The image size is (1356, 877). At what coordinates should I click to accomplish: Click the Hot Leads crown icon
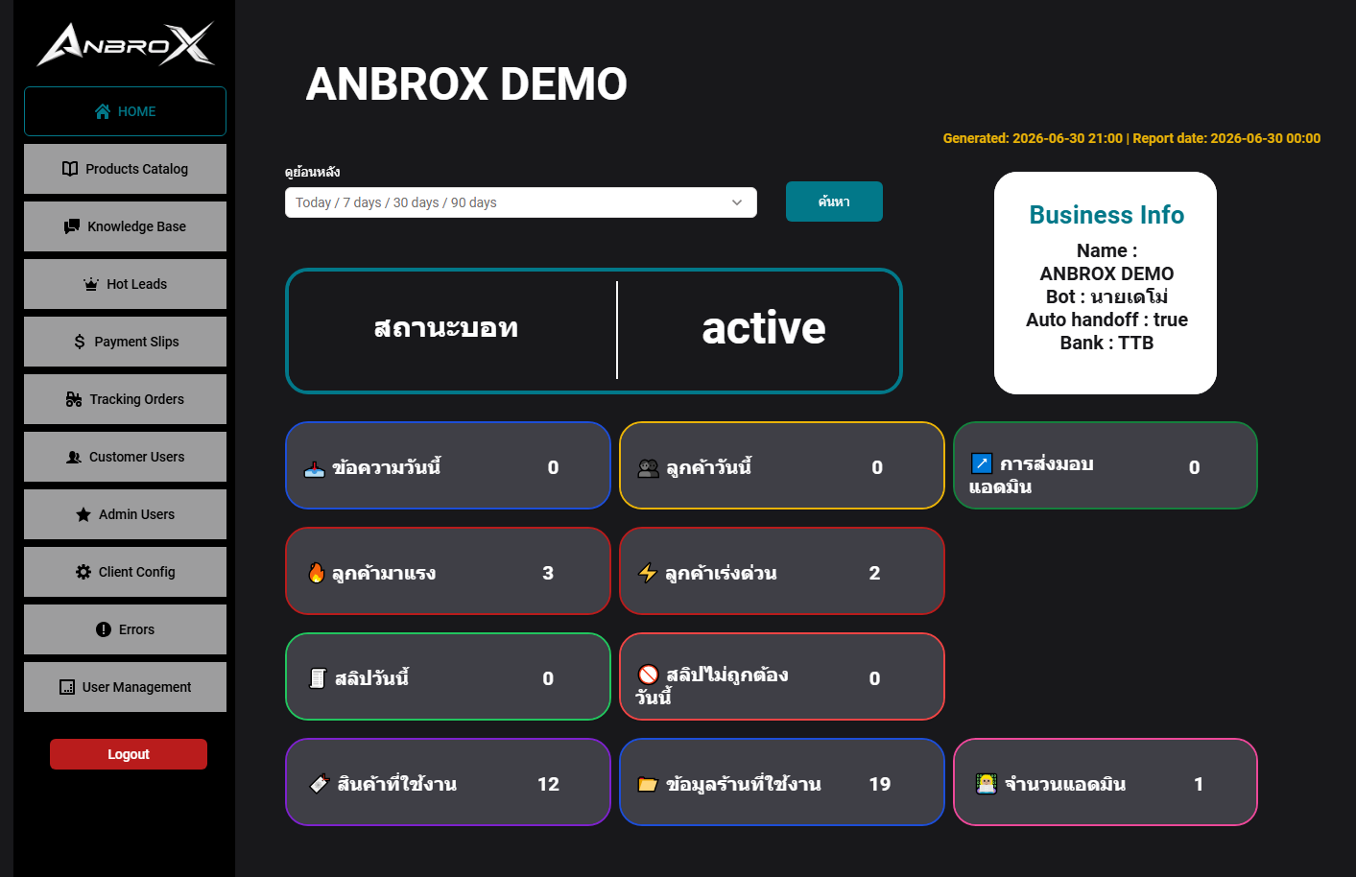(91, 284)
